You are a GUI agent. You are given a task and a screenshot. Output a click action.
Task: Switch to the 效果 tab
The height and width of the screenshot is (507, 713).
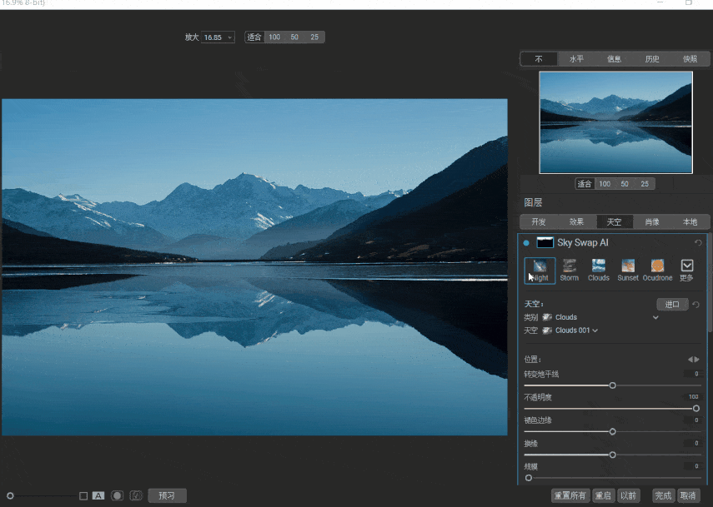pos(576,222)
